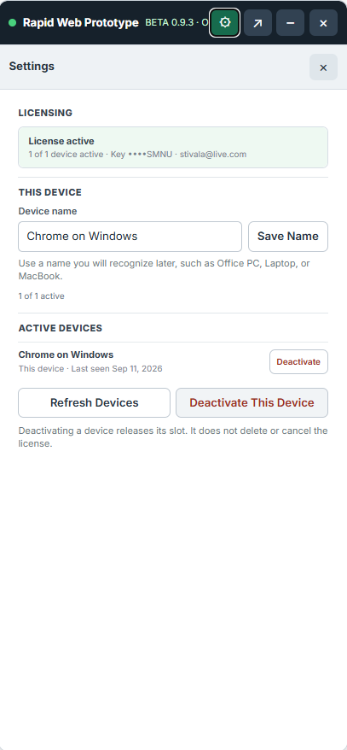This screenshot has width=347, height=750.
Task: Click the device name hint text
Action: 165,270
